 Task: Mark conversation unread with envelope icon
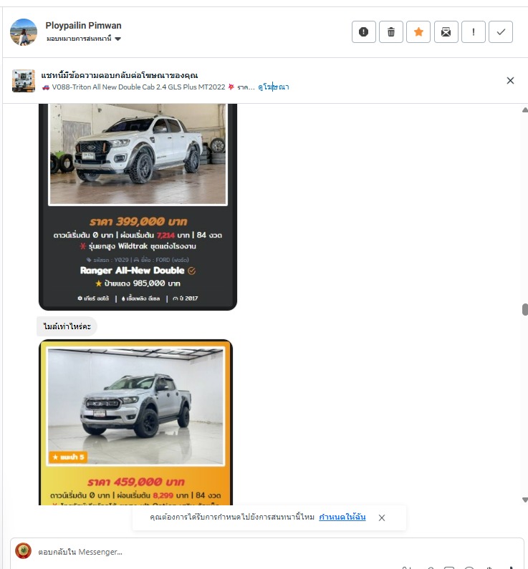click(446, 32)
